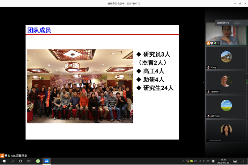This screenshot has width=248, height=165.
Task: Open Cortana circle icon on taskbar
Action: tap(21, 161)
